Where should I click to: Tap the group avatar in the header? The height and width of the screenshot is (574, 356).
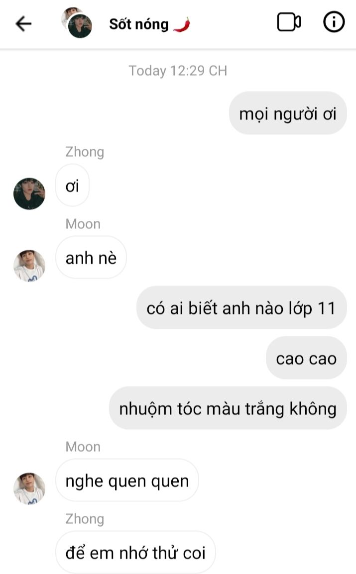pyautogui.click(x=77, y=22)
